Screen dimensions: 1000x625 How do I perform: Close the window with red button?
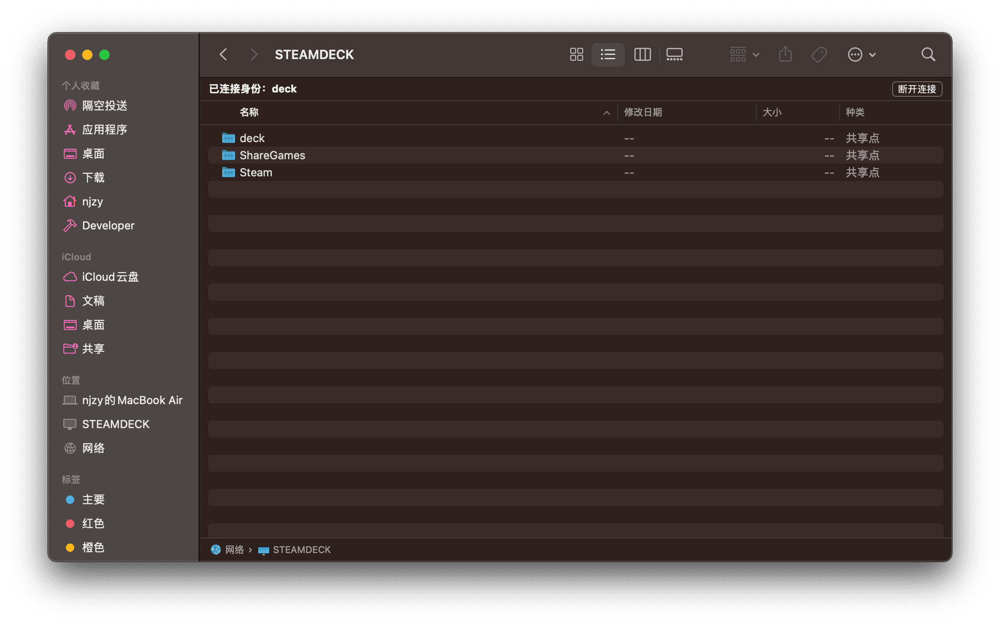coord(70,55)
